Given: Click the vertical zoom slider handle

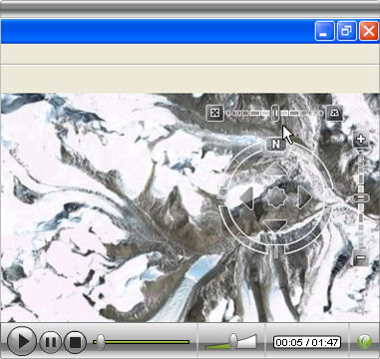Looking at the screenshot, I should [x=361, y=198].
